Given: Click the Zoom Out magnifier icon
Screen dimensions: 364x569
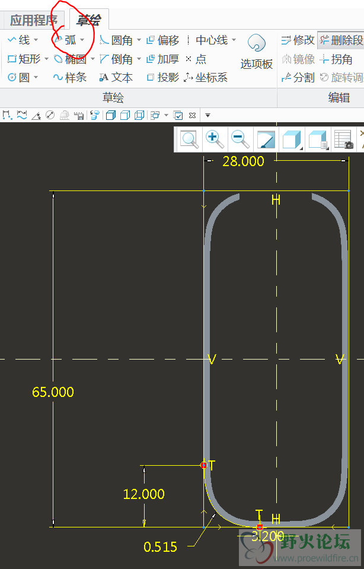Looking at the screenshot, I should pyautogui.click(x=240, y=139).
